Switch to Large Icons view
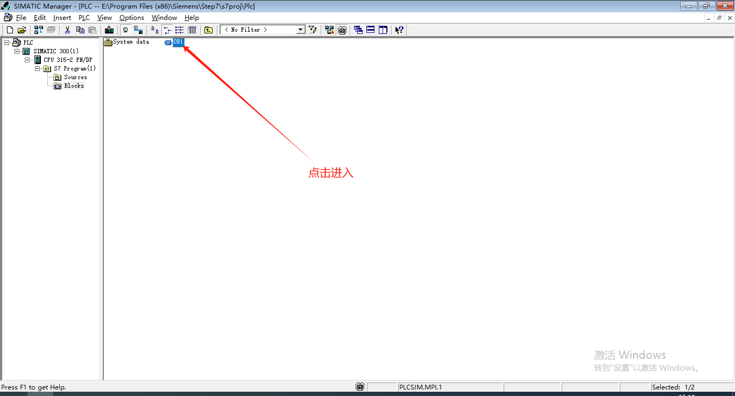 pyautogui.click(x=154, y=30)
